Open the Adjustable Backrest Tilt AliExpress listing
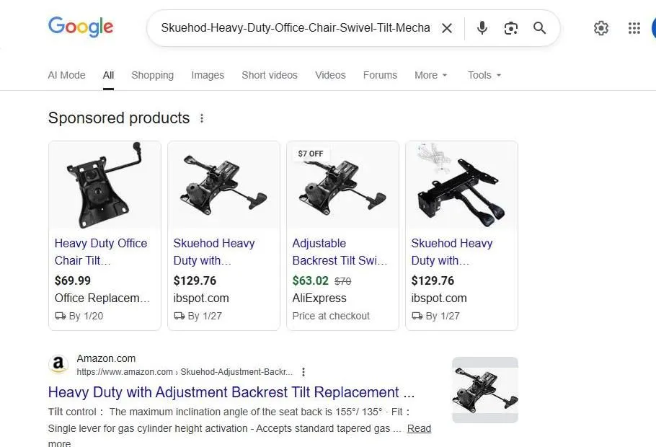Viewport: 656px width, 447px height. click(x=340, y=252)
